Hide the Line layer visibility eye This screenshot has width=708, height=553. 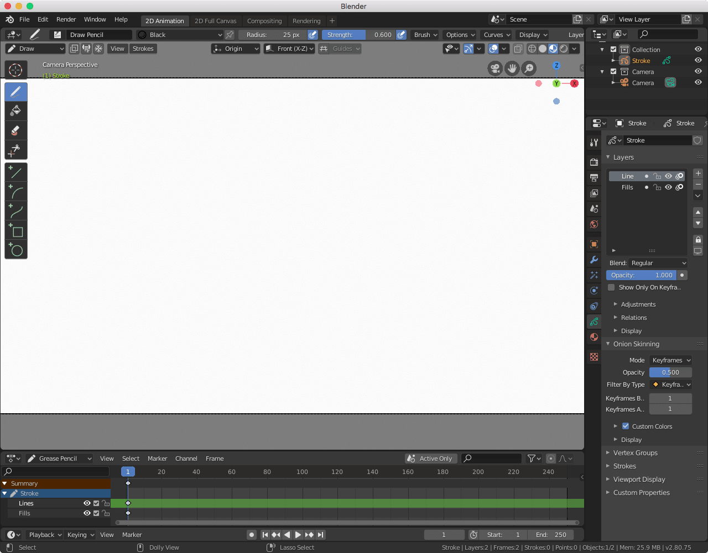[668, 176]
